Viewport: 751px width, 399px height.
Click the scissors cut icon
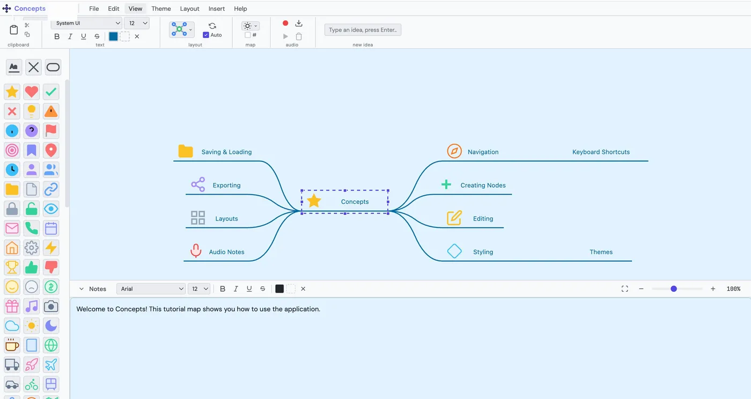coord(27,25)
